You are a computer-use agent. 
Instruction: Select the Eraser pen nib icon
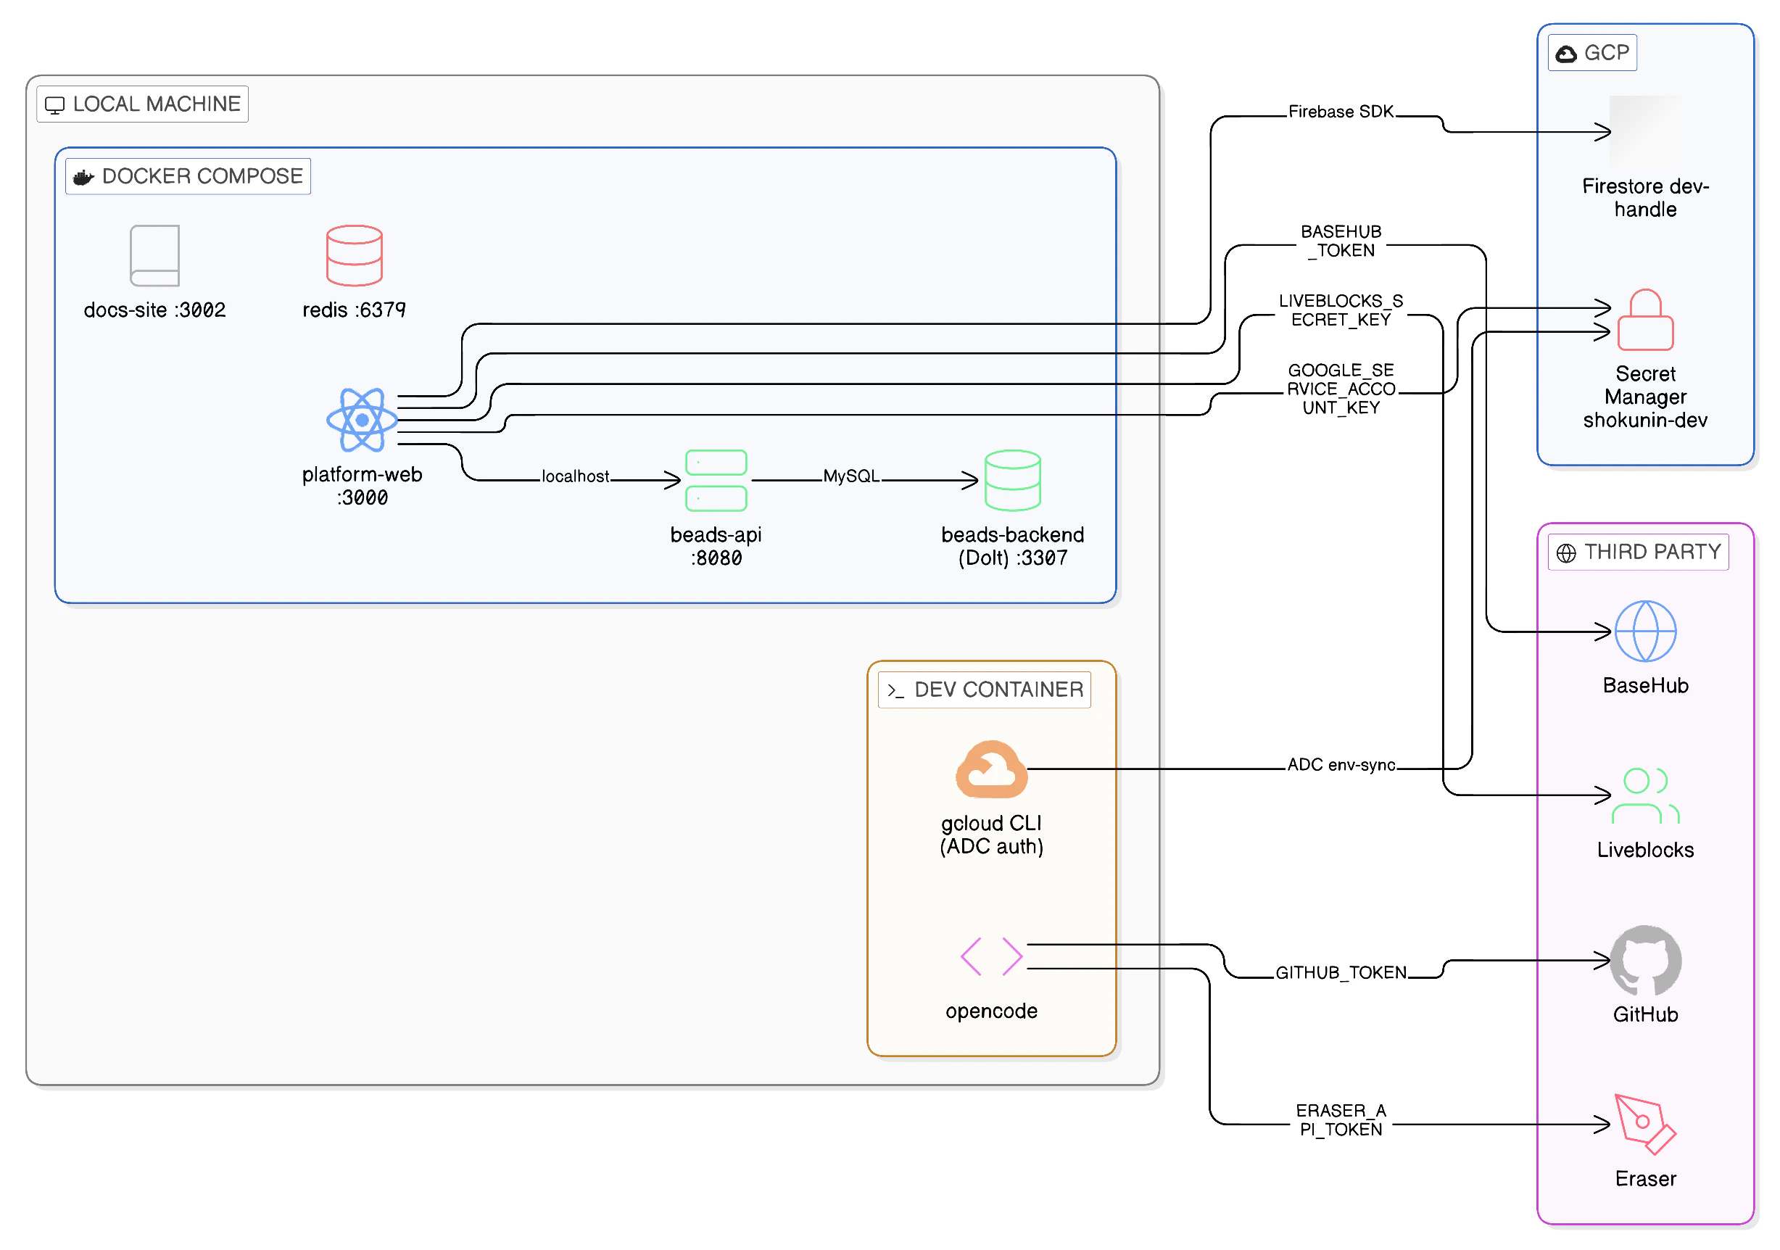[x=1645, y=1125]
